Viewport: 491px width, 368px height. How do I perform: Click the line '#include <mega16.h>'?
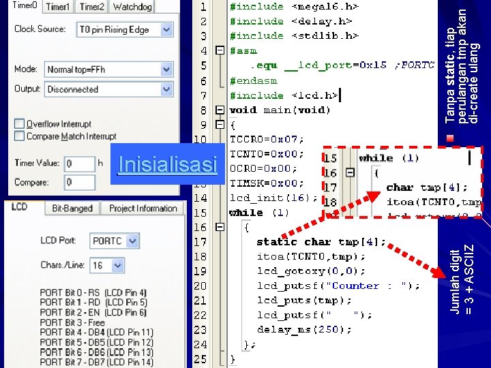[295, 7]
